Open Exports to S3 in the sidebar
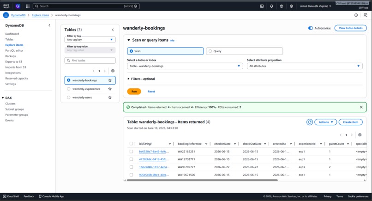 pos(14,62)
